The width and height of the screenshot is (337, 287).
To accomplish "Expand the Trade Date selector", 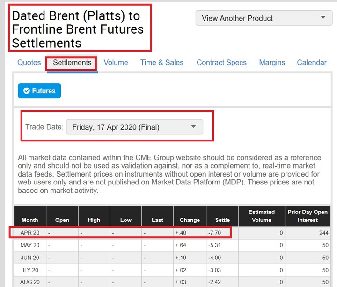I will (134, 127).
